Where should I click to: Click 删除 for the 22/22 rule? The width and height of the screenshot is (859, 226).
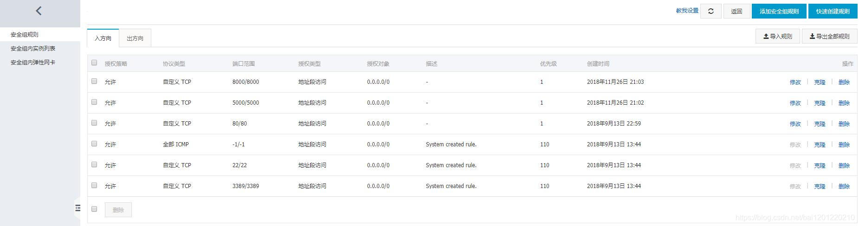coord(844,165)
